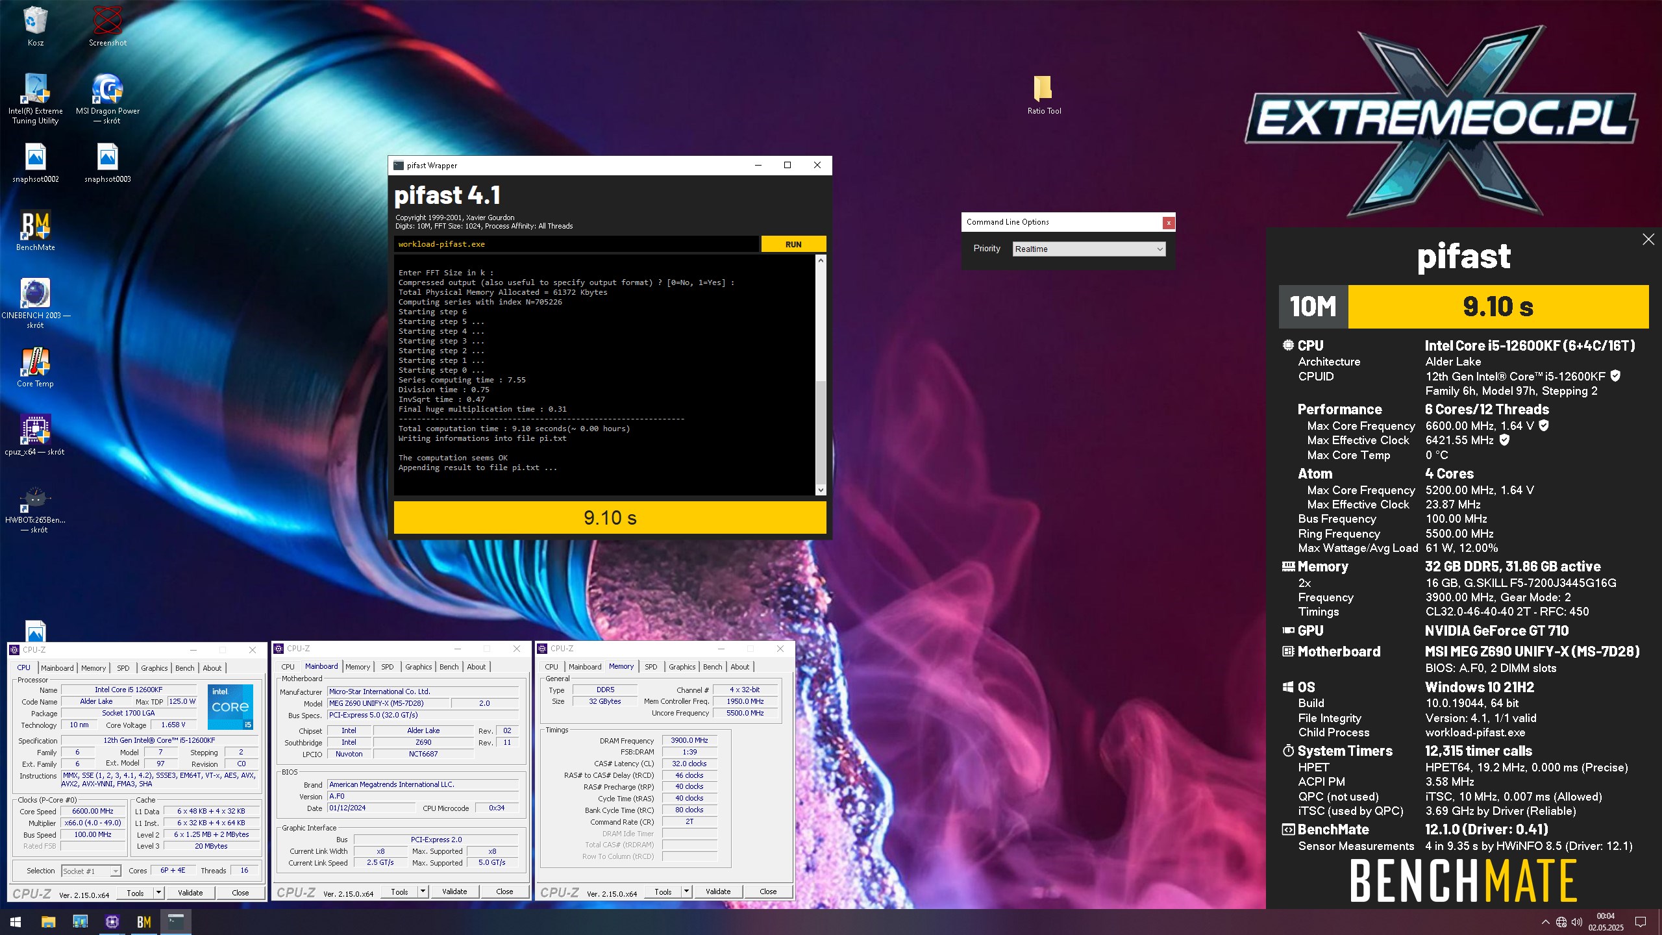
Task: Open snapshot0002 image file
Action: point(35,164)
